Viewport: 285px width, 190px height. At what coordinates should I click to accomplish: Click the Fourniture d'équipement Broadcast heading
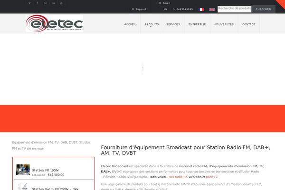(185, 150)
